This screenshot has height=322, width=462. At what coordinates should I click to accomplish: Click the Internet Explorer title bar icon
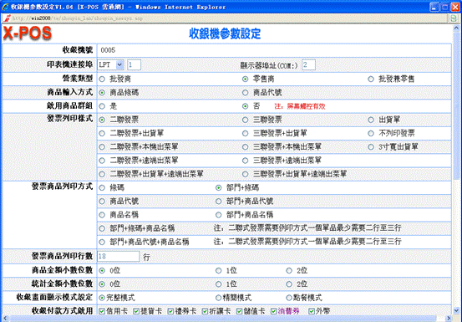pyautogui.click(x=5, y=7)
